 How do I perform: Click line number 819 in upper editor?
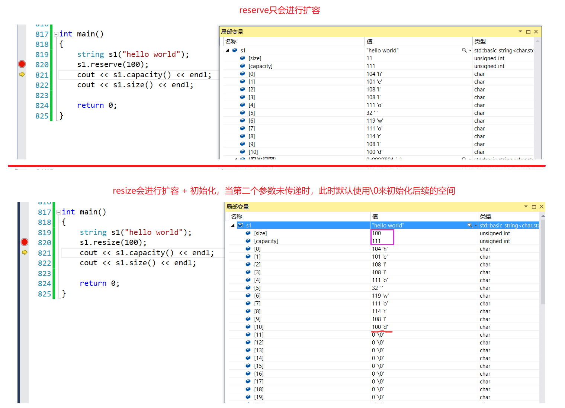[x=42, y=55]
